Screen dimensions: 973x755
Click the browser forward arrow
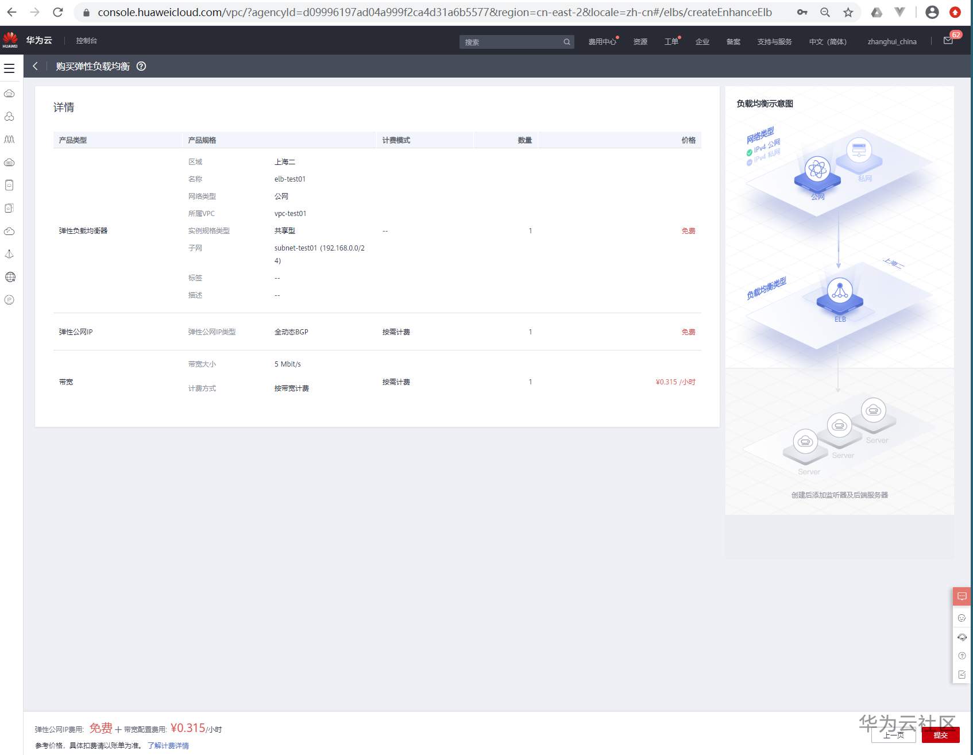pyautogui.click(x=34, y=12)
